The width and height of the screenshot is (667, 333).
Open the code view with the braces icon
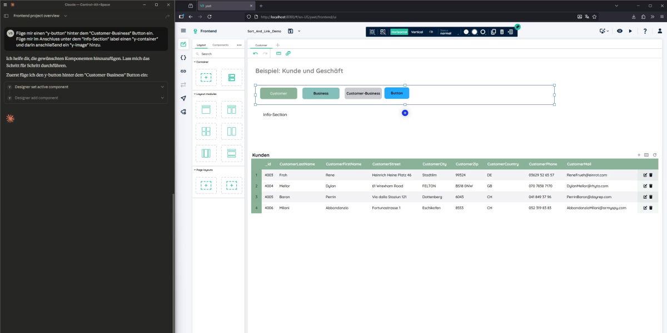click(182, 58)
